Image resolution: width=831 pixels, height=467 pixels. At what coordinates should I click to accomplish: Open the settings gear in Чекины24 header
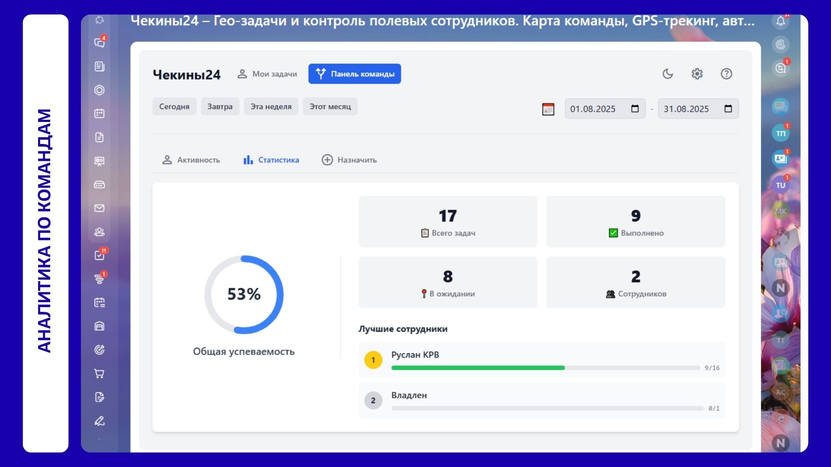tap(697, 74)
